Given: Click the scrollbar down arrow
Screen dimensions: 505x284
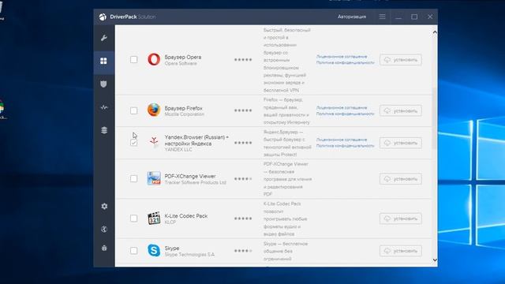Looking at the screenshot, I should (x=435, y=260).
